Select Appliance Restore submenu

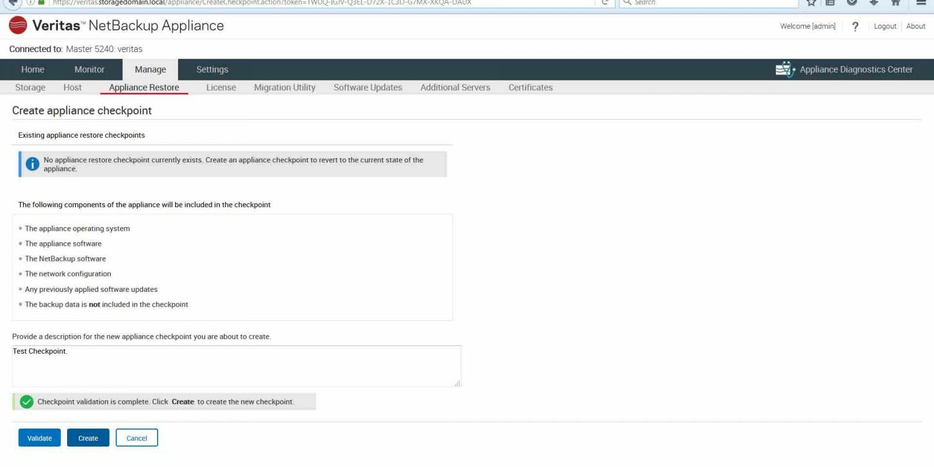click(x=144, y=88)
